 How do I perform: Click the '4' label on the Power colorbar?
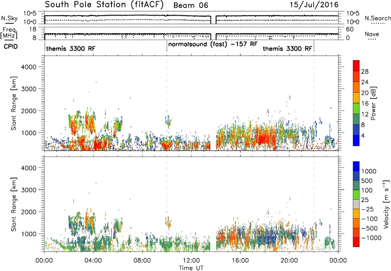click(363, 136)
